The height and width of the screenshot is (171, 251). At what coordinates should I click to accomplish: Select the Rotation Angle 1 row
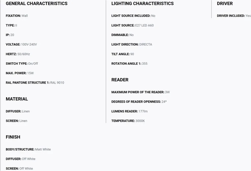(129, 64)
